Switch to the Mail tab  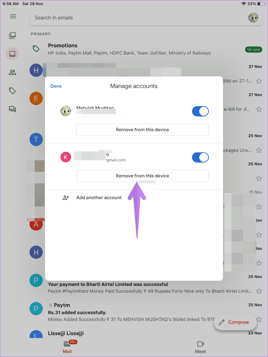click(x=67, y=347)
